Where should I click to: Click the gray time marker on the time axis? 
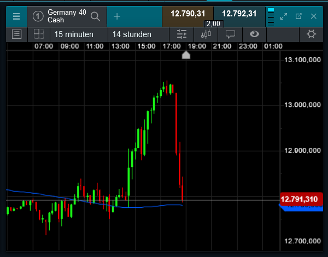(186, 55)
